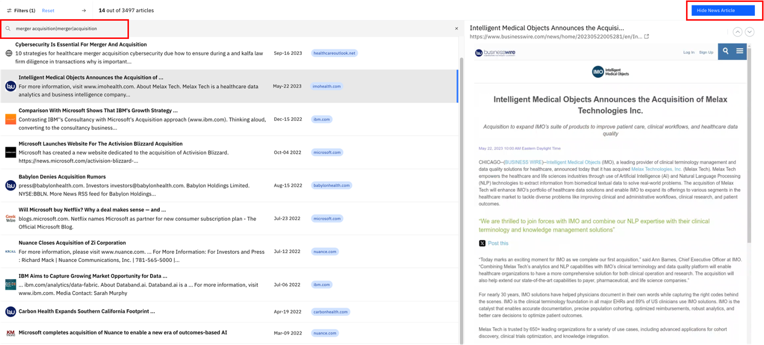Open Nuance Closes Acquisition of Zi Corporation
The height and width of the screenshot is (345, 764).
[x=72, y=243]
